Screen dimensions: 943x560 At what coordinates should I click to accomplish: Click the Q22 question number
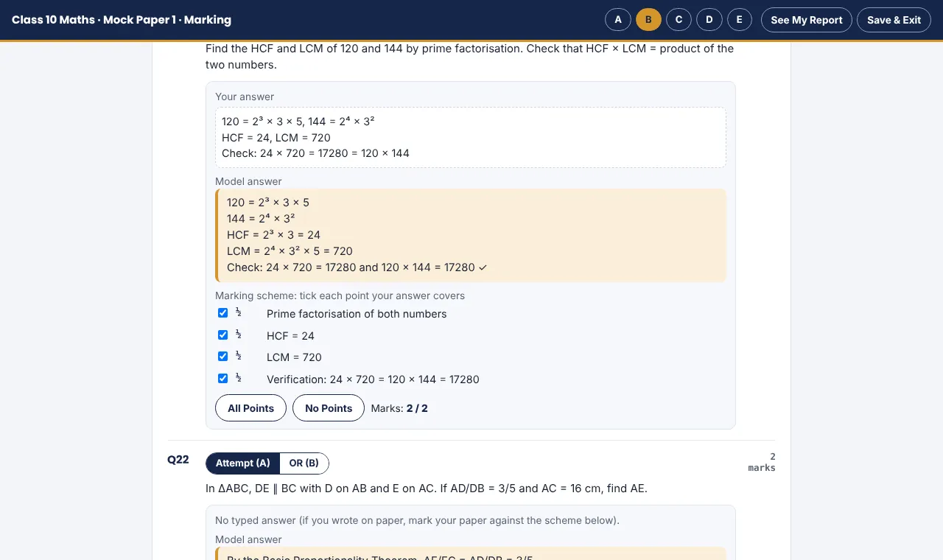pyautogui.click(x=178, y=460)
